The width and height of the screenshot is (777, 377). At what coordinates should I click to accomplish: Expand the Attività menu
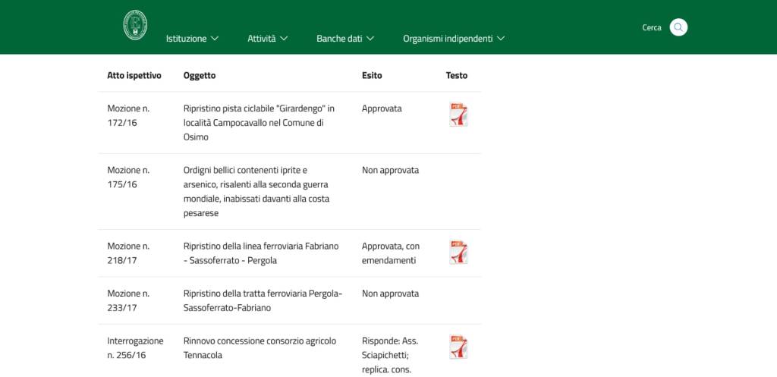click(x=267, y=38)
